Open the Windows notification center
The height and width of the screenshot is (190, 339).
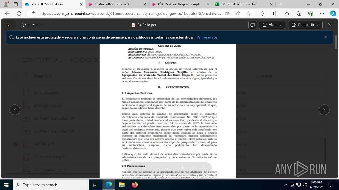tap(330, 185)
